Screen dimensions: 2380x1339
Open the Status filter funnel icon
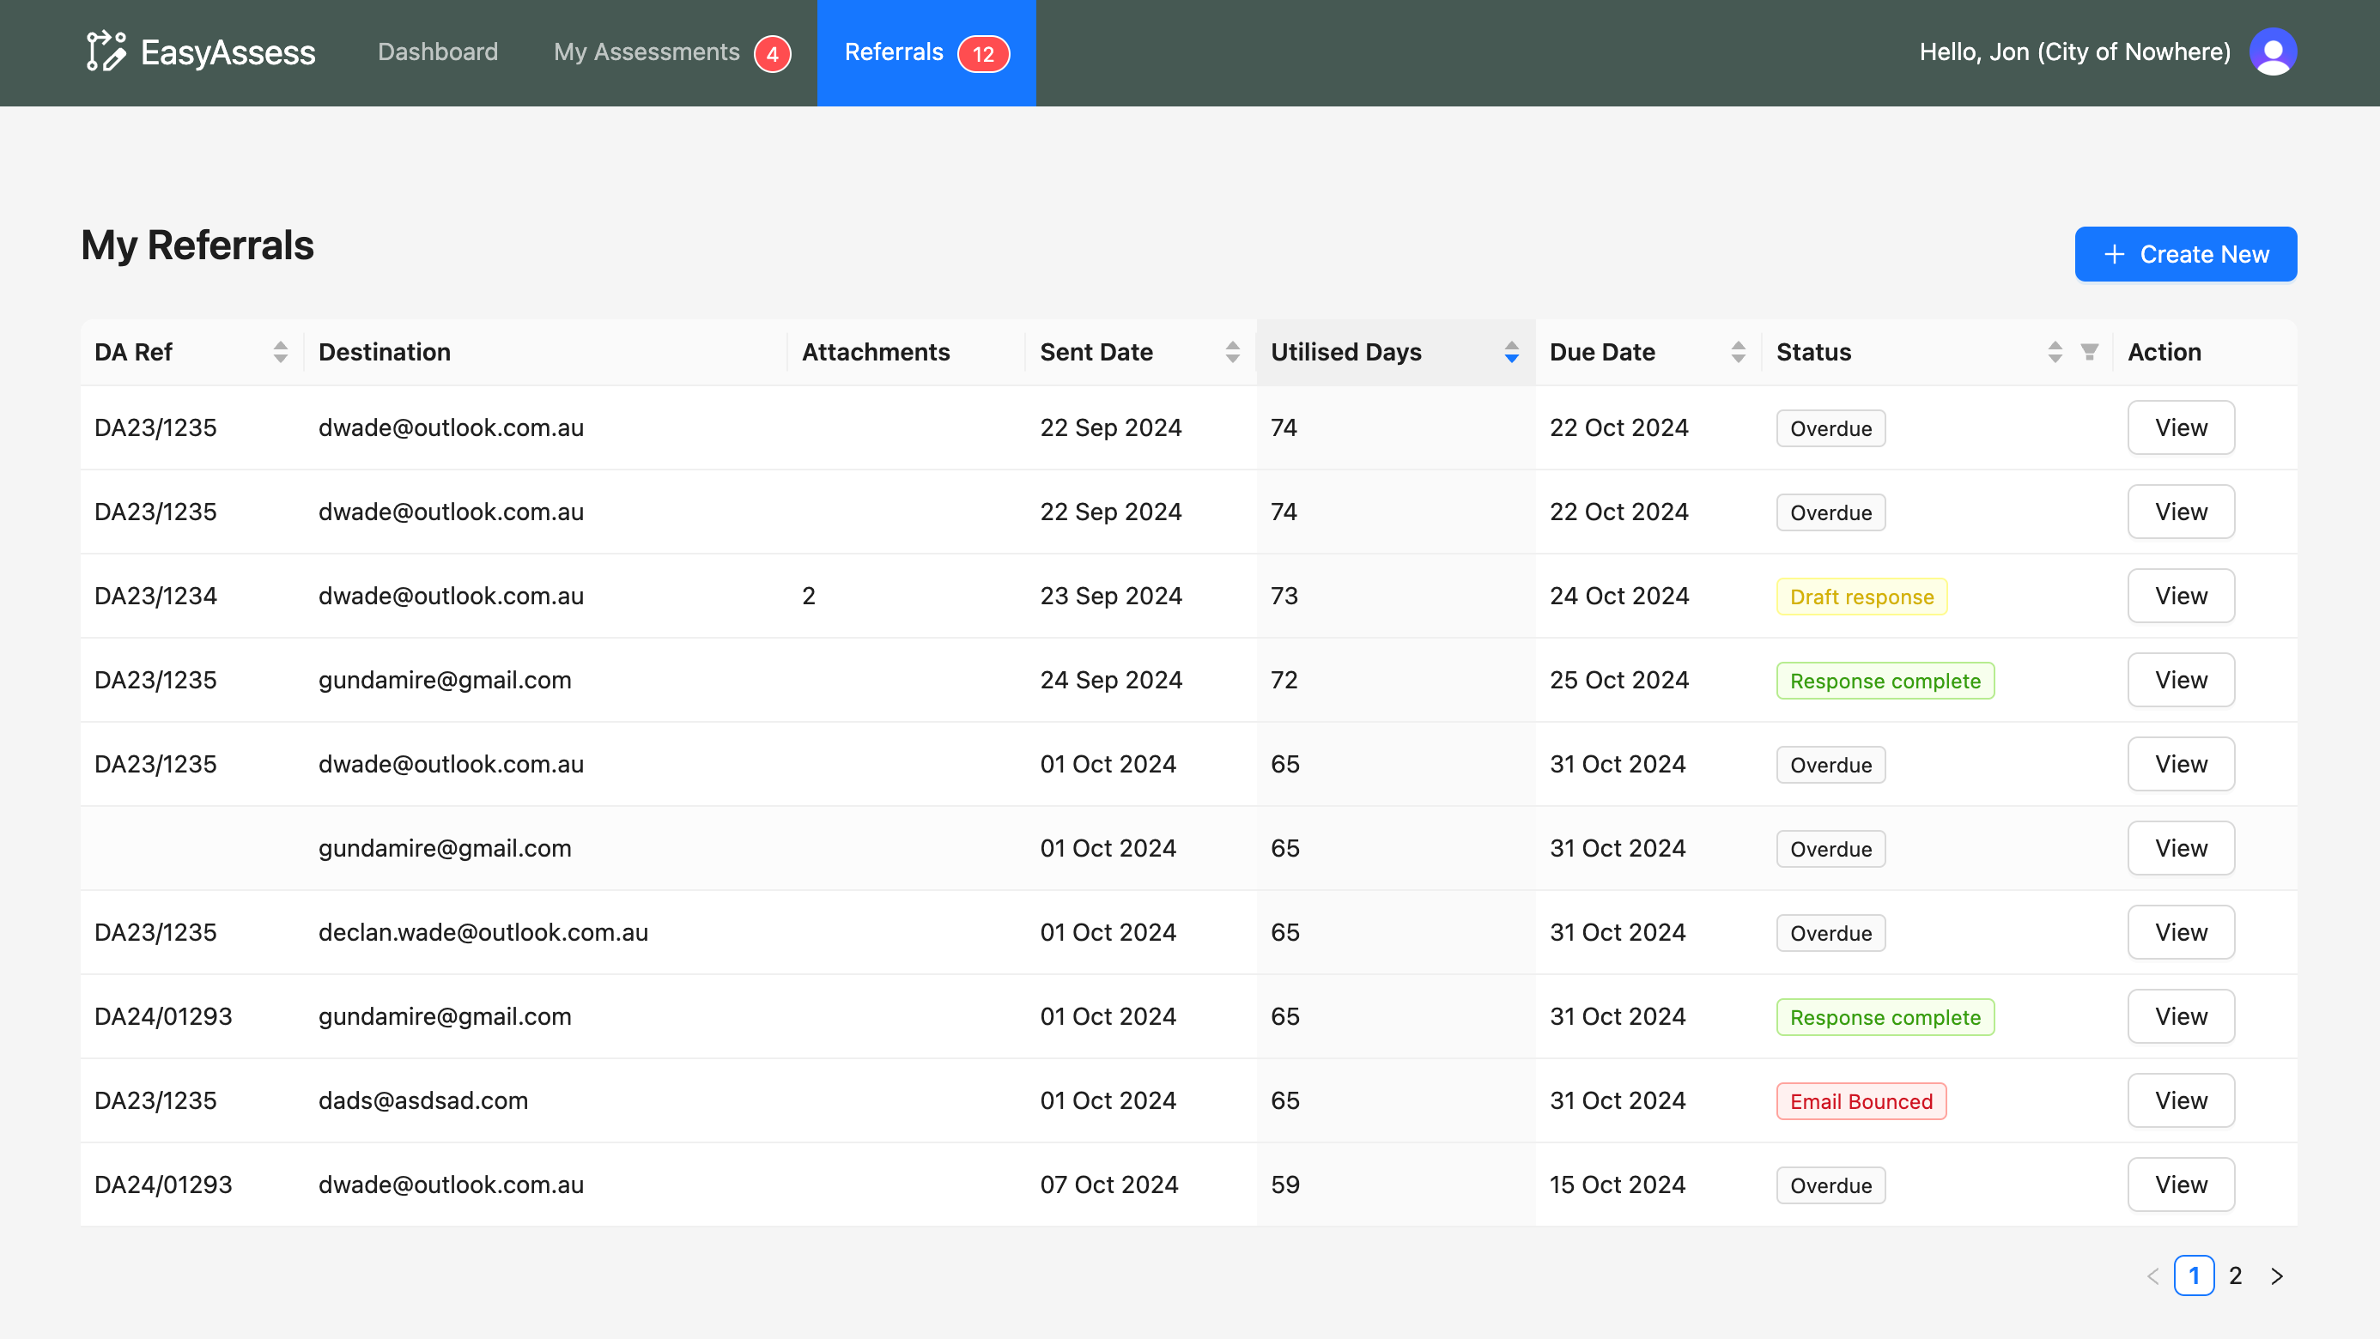pyautogui.click(x=2089, y=352)
